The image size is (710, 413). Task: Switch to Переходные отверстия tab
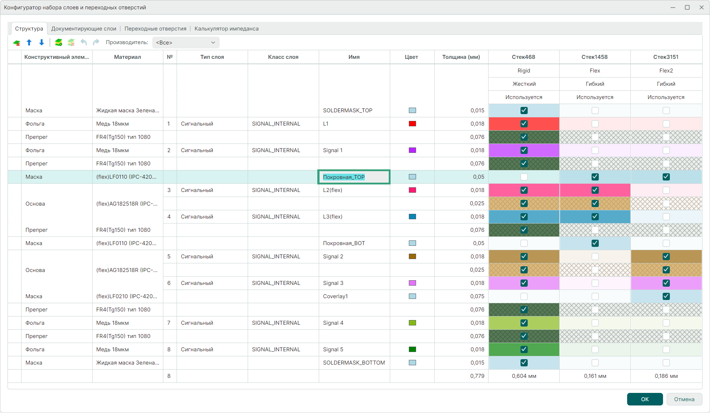155,29
